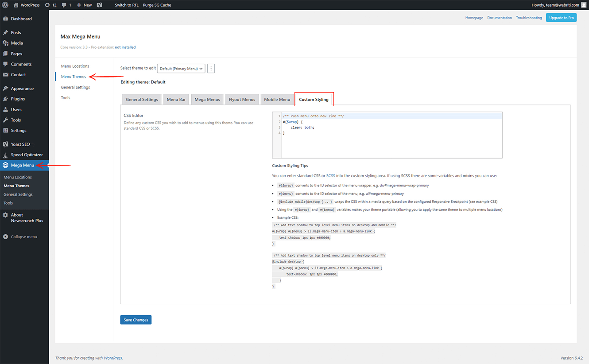Image resolution: width=589 pixels, height=364 pixels.
Task: Click the Editing theme: Default heading
Action: 143,82
